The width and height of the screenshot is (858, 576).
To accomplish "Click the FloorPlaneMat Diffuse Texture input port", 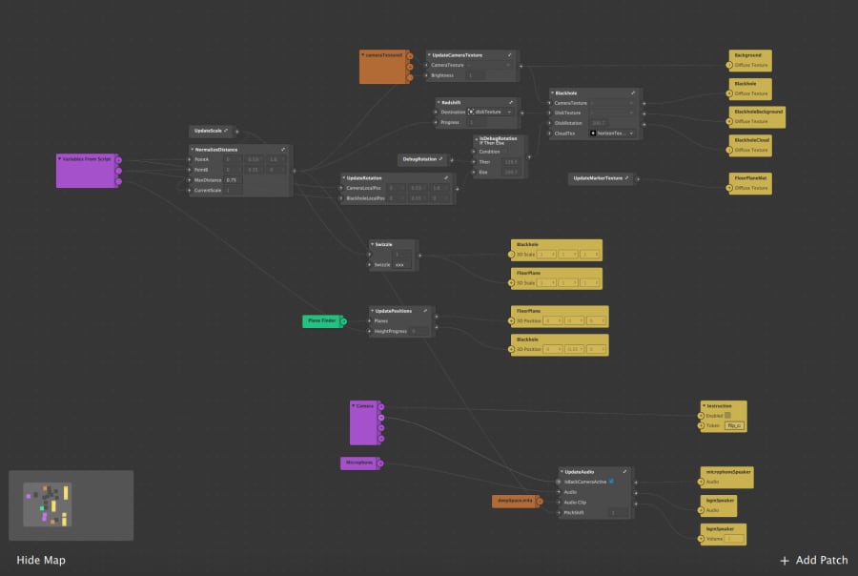I will [729, 189].
